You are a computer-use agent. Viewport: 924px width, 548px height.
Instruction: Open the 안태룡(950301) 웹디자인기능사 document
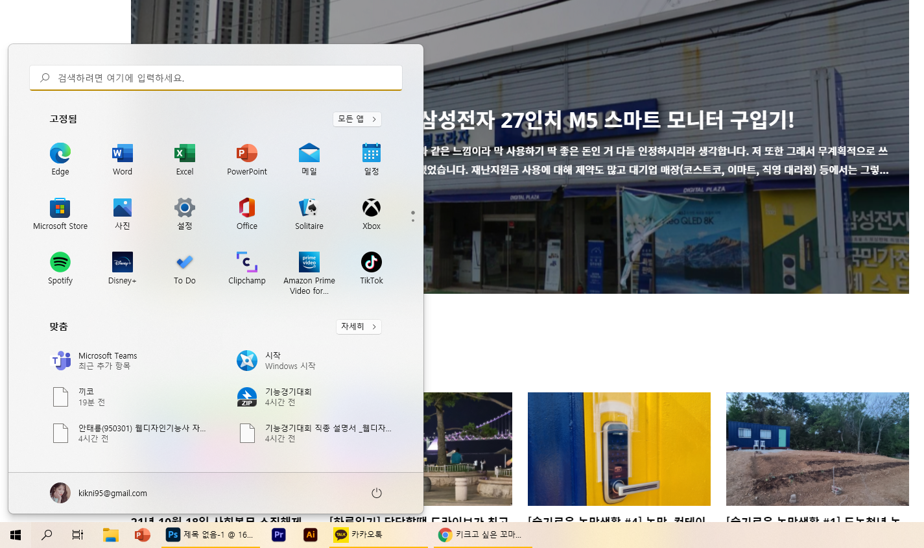(x=130, y=433)
